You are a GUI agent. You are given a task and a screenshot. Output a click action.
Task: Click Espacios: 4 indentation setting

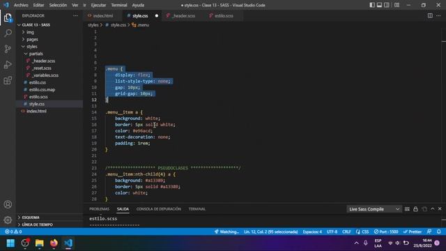(312, 231)
